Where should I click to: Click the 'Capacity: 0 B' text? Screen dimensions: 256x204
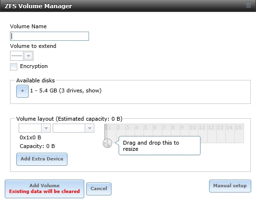[37, 146]
